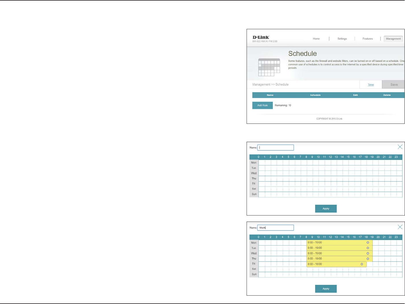
Task: Remove the Wed 8:00 - 19:00 time block
Action: point(368,253)
